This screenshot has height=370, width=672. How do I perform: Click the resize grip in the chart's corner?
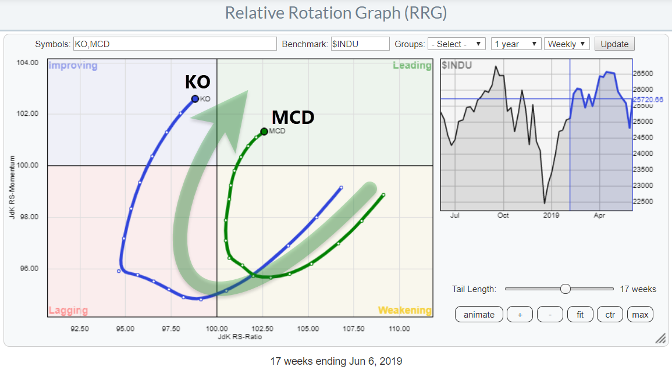[660, 339]
